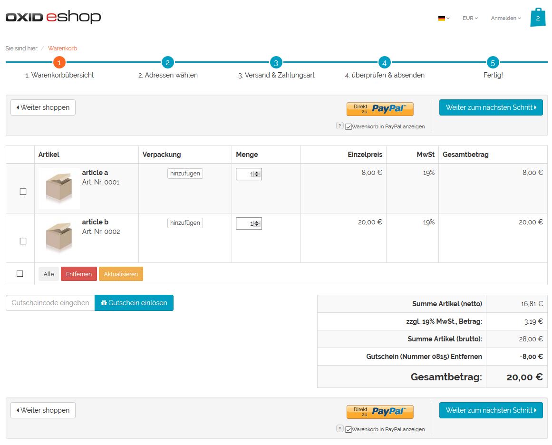Click the top PayPal help question mark icon

[x=339, y=126]
